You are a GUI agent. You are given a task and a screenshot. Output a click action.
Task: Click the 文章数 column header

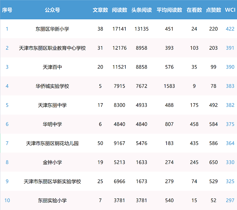coord(100,10)
